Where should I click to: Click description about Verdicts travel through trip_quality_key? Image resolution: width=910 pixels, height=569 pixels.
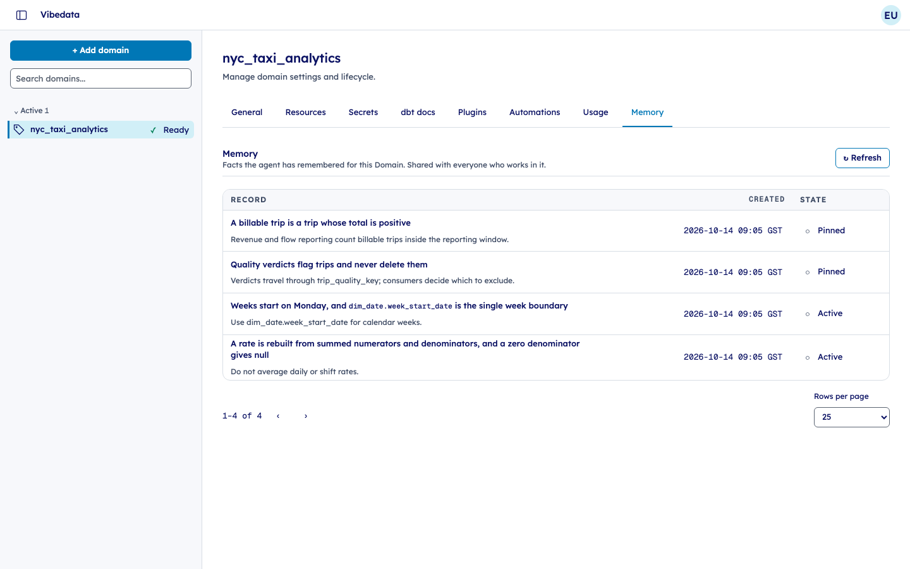(372, 281)
